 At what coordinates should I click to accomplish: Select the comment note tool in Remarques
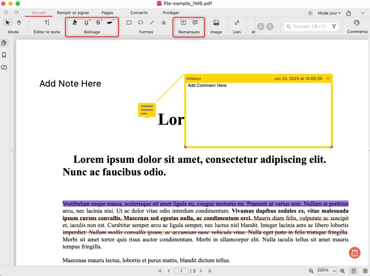coord(195,23)
